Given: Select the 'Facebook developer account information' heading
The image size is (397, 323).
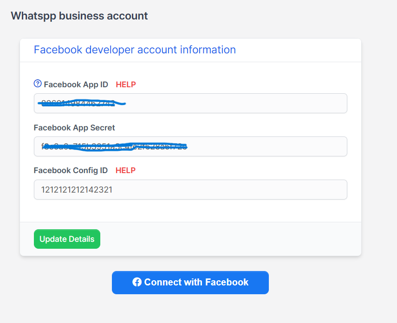Looking at the screenshot, I should [135, 50].
